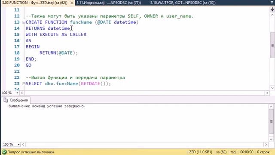Click RETURNS keyword on line 14
Image resolution: width=275 pixels, height=155 pixels.
coord(35,28)
